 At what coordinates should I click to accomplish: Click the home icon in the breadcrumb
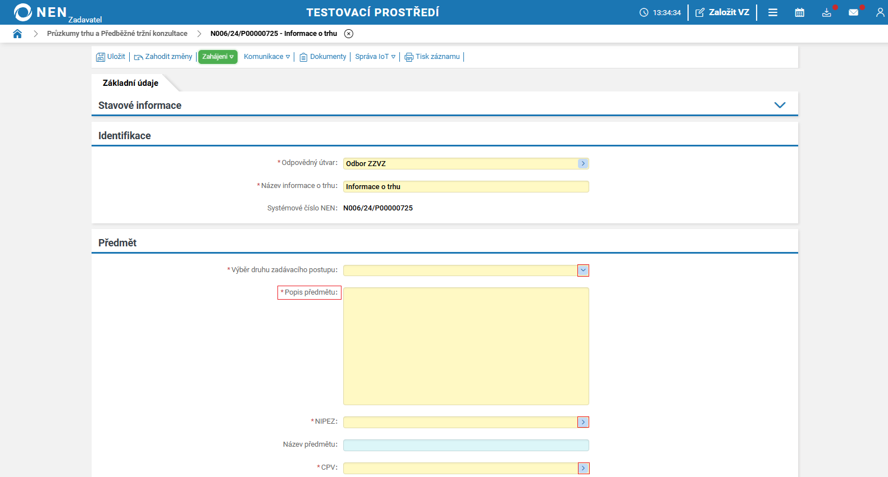pos(17,34)
